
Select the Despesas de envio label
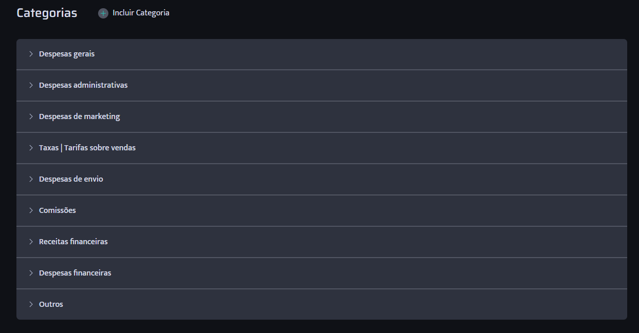coord(71,179)
